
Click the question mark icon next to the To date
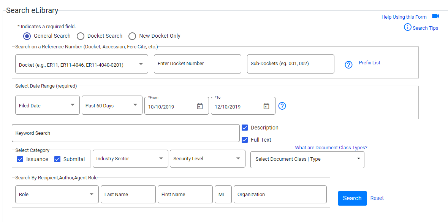[282, 106]
